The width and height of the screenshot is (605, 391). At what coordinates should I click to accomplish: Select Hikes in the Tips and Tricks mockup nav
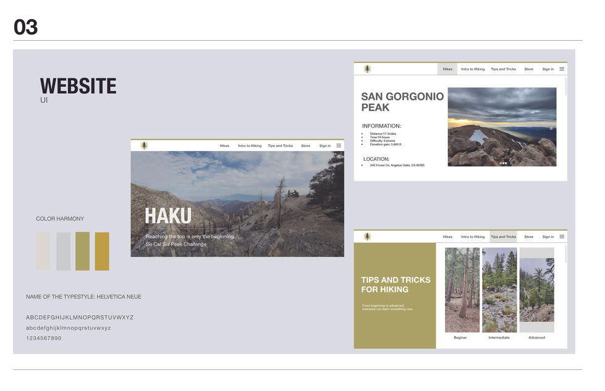[x=447, y=237]
